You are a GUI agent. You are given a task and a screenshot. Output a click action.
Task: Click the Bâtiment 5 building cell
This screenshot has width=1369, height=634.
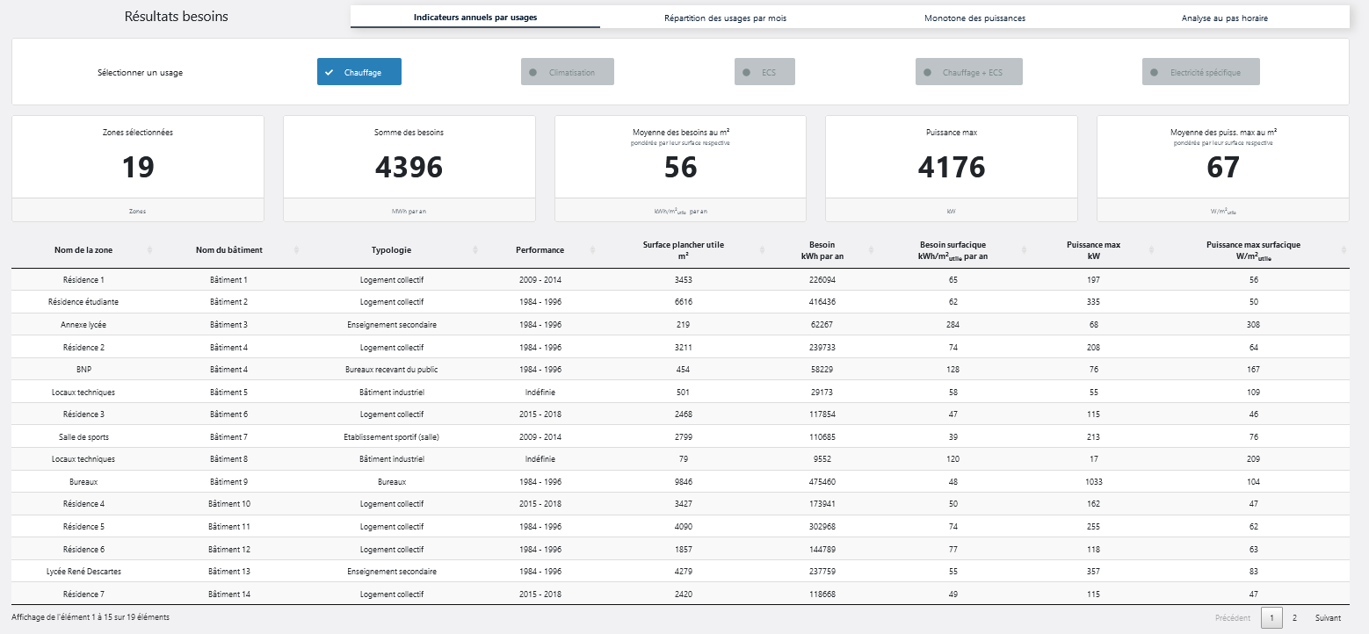(229, 393)
